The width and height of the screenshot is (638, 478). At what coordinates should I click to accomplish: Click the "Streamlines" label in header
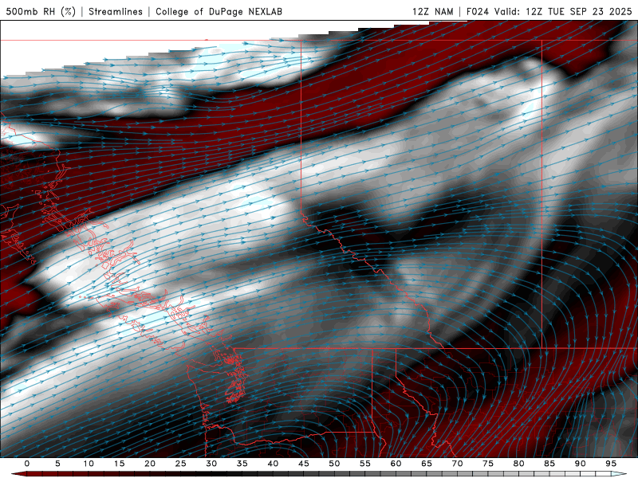tap(116, 12)
